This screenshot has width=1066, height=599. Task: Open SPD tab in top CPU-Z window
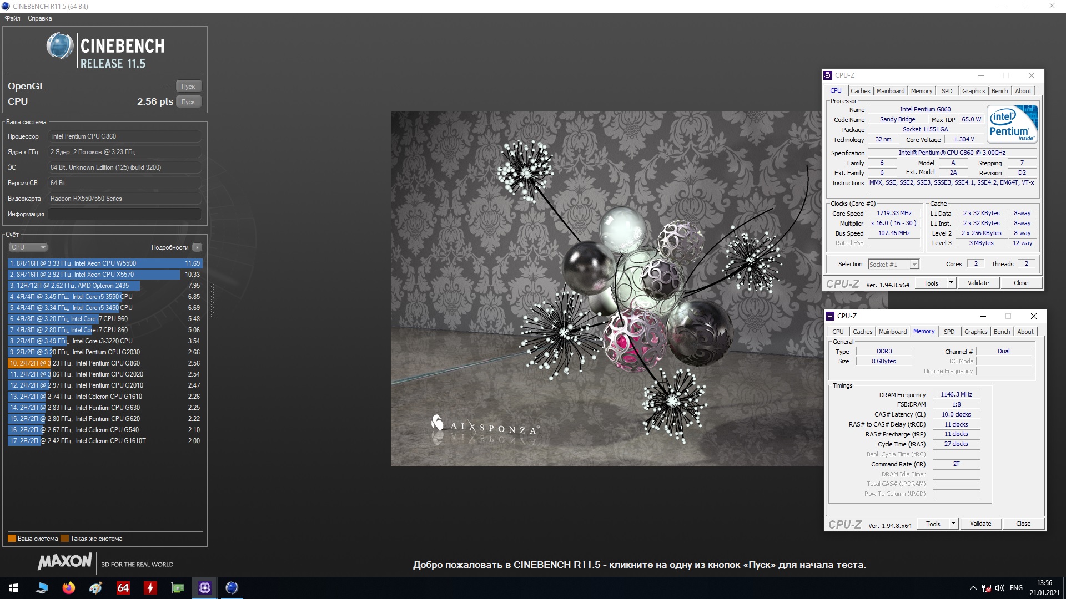click(947, 91)
